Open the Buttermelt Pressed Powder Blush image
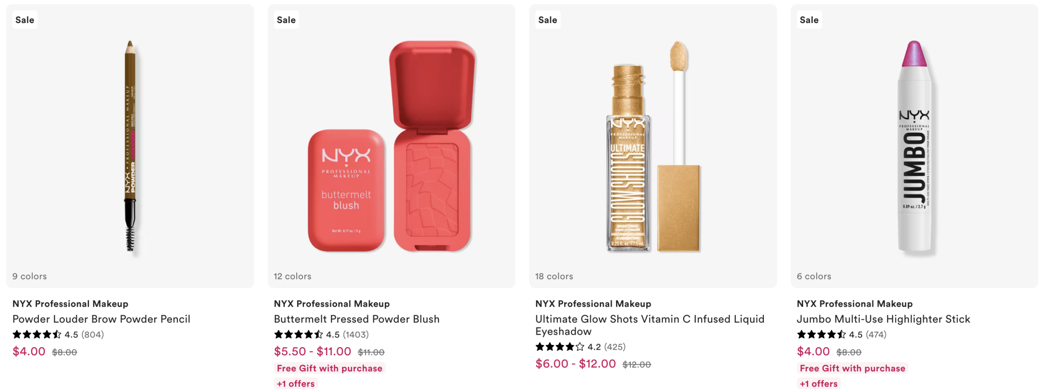 point(391,146)
